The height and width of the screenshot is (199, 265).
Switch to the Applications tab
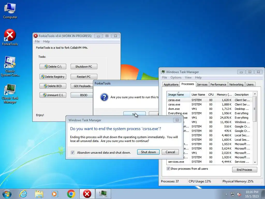click(171, 84)
